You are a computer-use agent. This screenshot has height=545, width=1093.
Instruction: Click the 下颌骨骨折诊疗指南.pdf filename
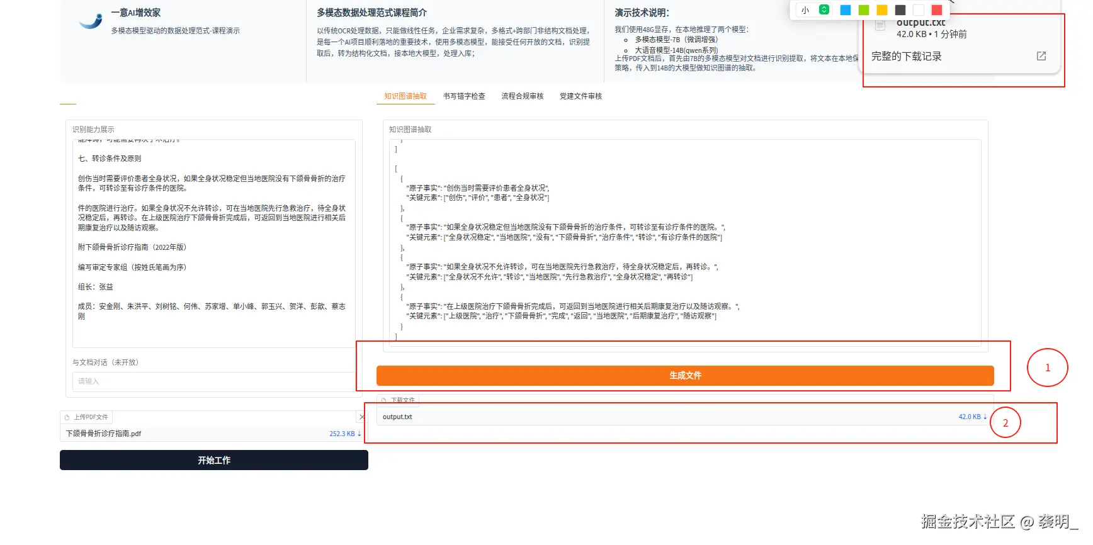click(104, 434)
